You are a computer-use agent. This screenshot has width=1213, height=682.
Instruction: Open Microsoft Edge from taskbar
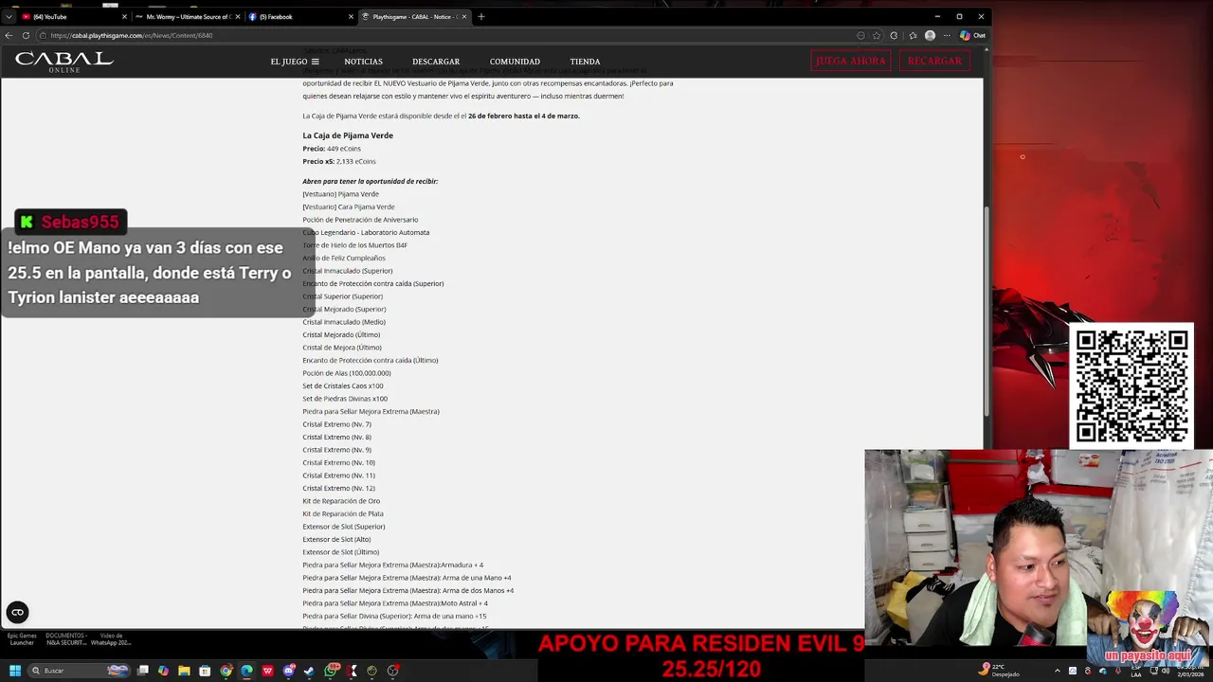tap(247, 671)
